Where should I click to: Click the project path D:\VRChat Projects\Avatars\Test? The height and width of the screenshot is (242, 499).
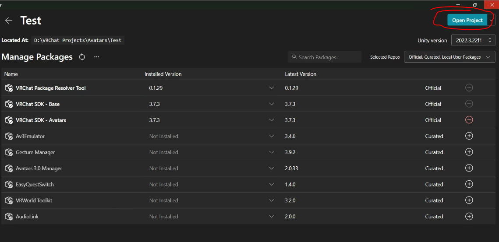[x=78, y=40]
